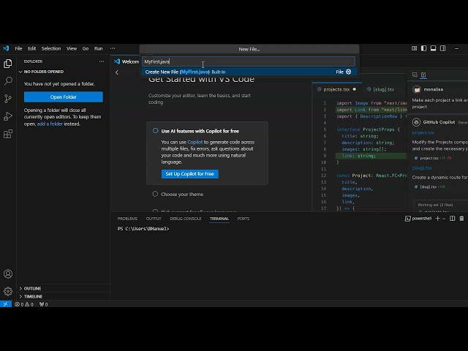Toggle panel layout icon in title bar
Image resolution: width=468 pixels, height=351 pixels.
coord(434,48)
